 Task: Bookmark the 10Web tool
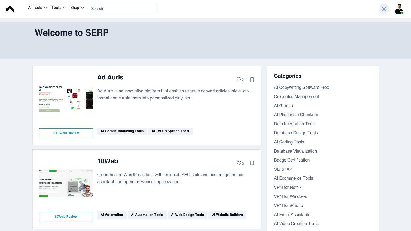click(x=252, y=163)
